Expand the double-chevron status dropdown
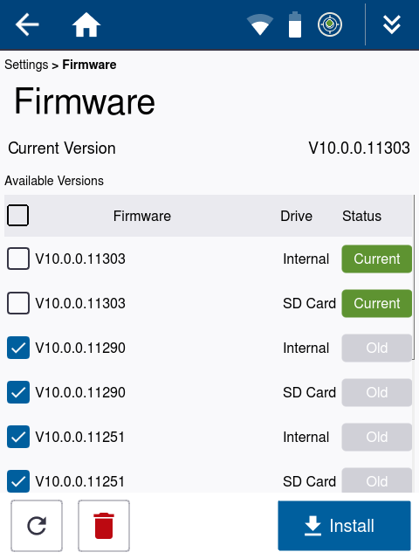This screenshot has width=419, height=559. 392,24
